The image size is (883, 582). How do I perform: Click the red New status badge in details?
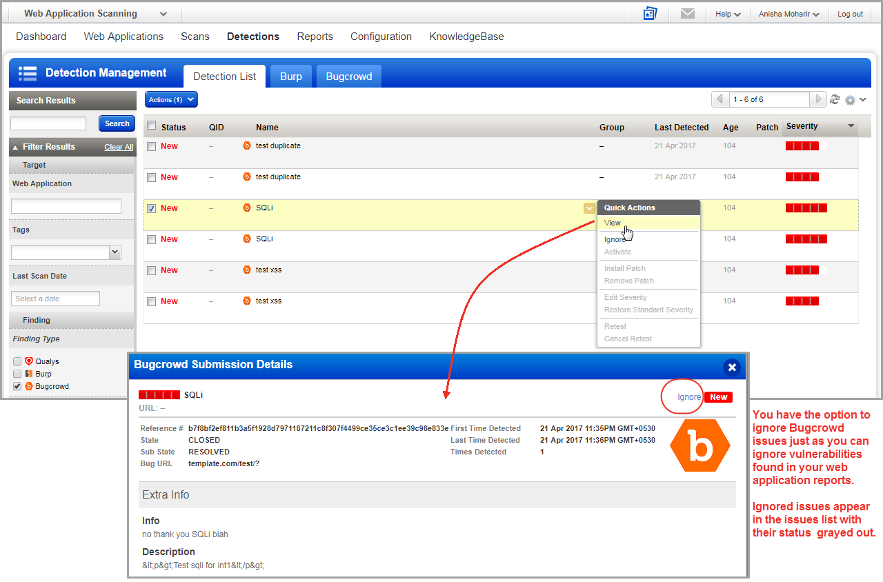point(718,397)
